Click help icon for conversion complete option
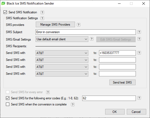Image resolution: width=150 pixels, height=118 pixels. pyautogui.click(x=73, y=105)
